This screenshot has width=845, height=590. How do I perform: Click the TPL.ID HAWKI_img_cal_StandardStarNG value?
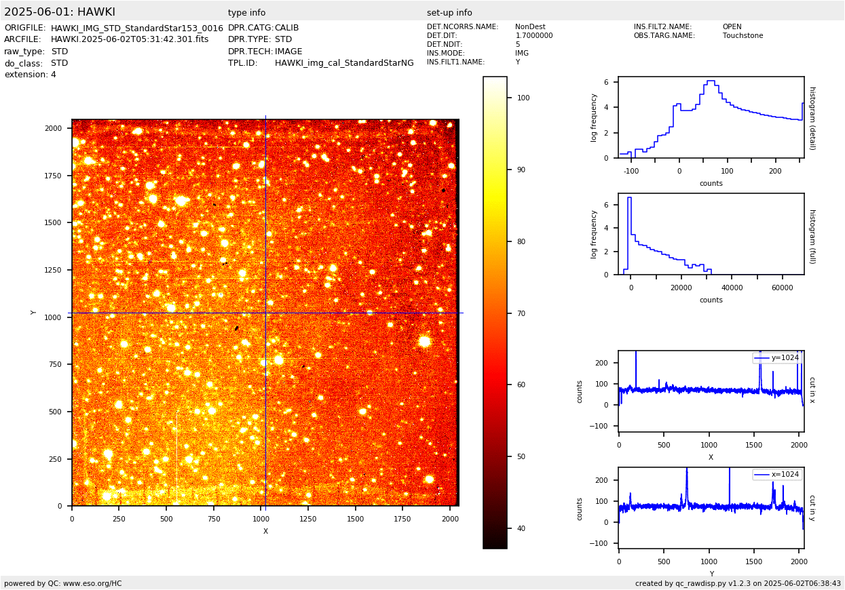click(x=343, y=63)
